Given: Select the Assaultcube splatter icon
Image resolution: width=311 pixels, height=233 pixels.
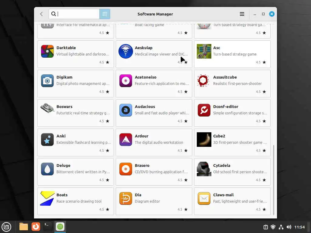Looking at the screenshot, I should click(203, 81).
